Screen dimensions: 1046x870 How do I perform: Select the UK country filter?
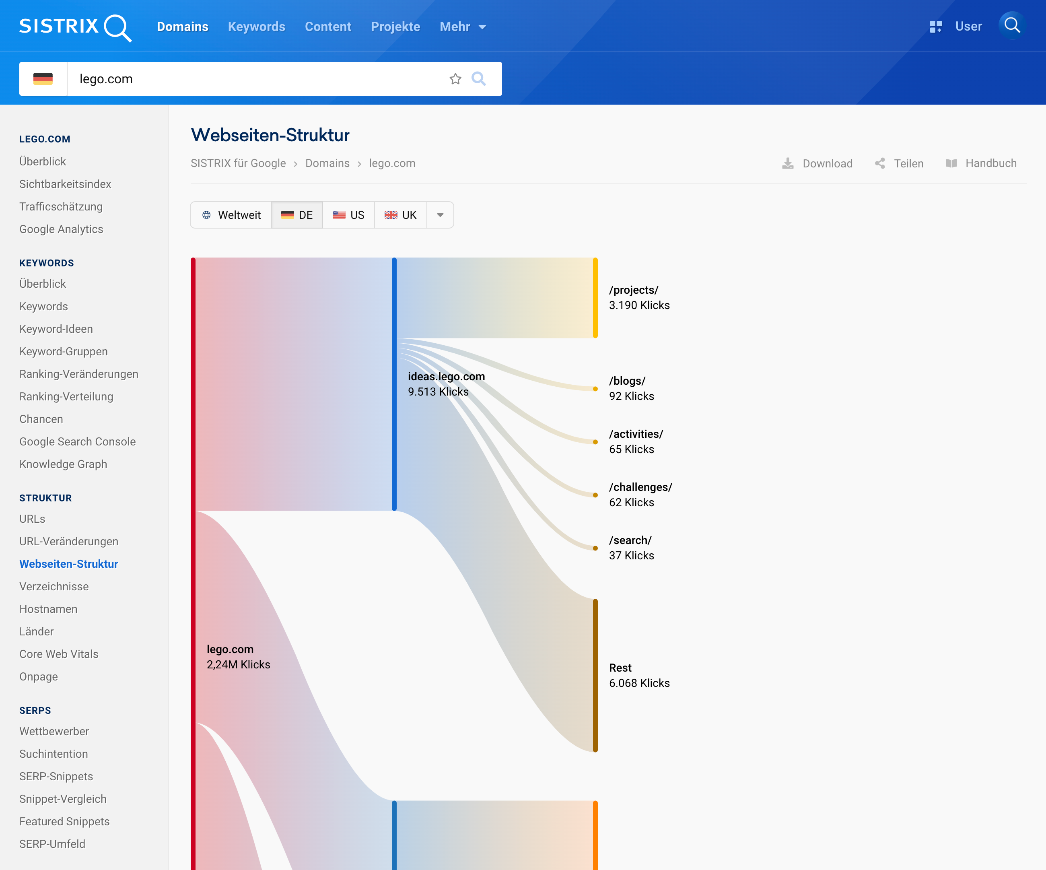click(x=400, y=215)
